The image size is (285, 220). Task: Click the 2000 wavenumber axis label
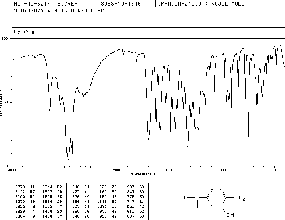(x=117, y=170)
